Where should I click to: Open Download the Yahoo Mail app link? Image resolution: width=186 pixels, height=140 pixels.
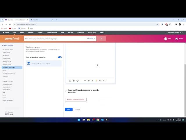175,33
